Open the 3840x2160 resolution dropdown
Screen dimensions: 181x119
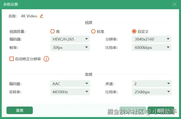click(152, 39)
